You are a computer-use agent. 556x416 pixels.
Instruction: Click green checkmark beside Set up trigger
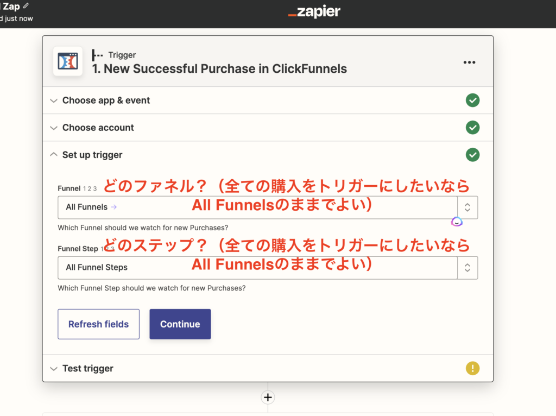coord(472,155)
